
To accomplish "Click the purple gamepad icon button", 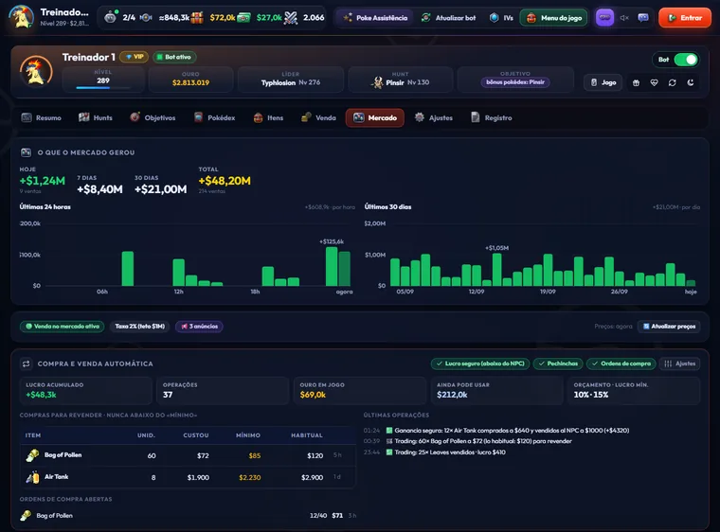I will pyautogui.click(x=604, y=17).
